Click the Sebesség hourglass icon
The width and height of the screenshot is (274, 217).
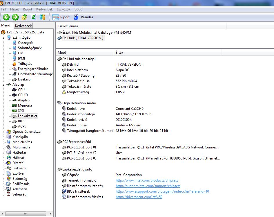click(8, 194)
